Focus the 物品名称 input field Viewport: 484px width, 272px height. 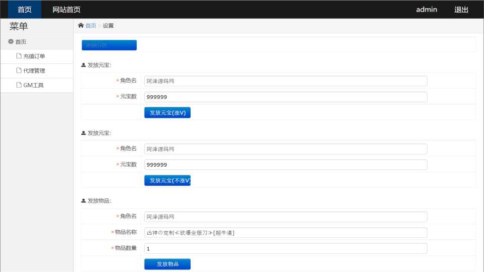(x=285, y=233)
